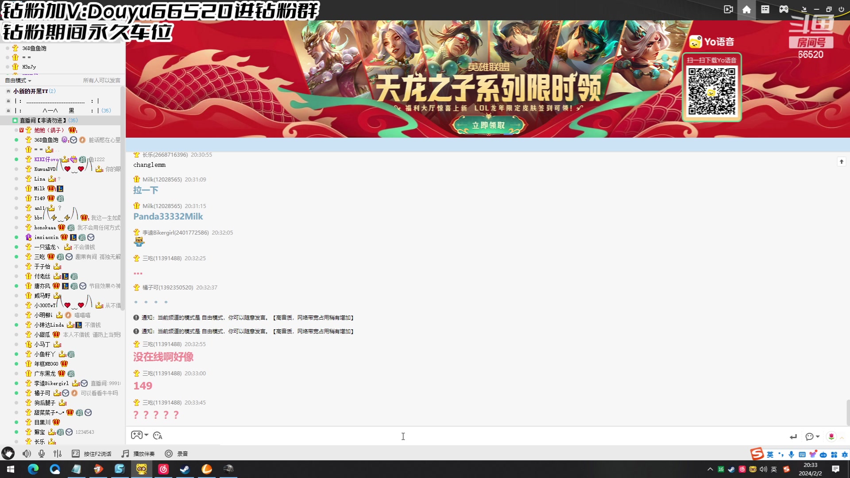Screen dimensions: 850x478
Task: Open the 自由模式 mode dropdown
Action: (x=18, y=81)
